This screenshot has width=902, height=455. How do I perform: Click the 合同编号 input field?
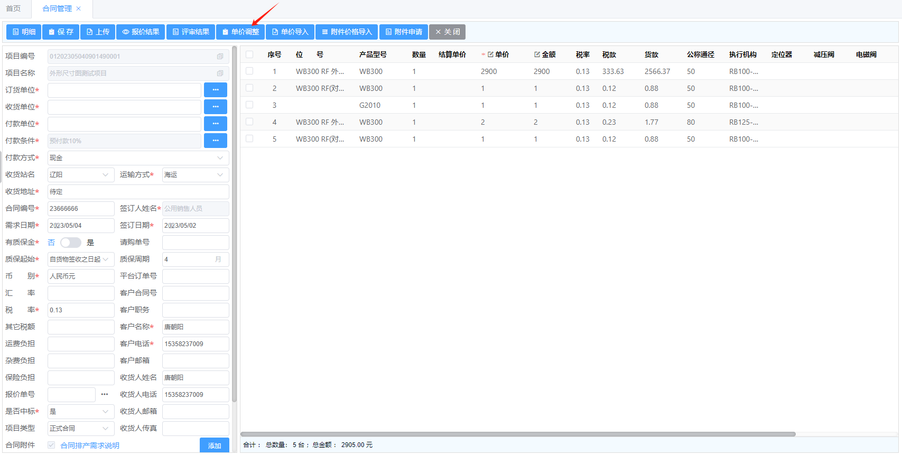pyautogui.click(x=80, y=209)
